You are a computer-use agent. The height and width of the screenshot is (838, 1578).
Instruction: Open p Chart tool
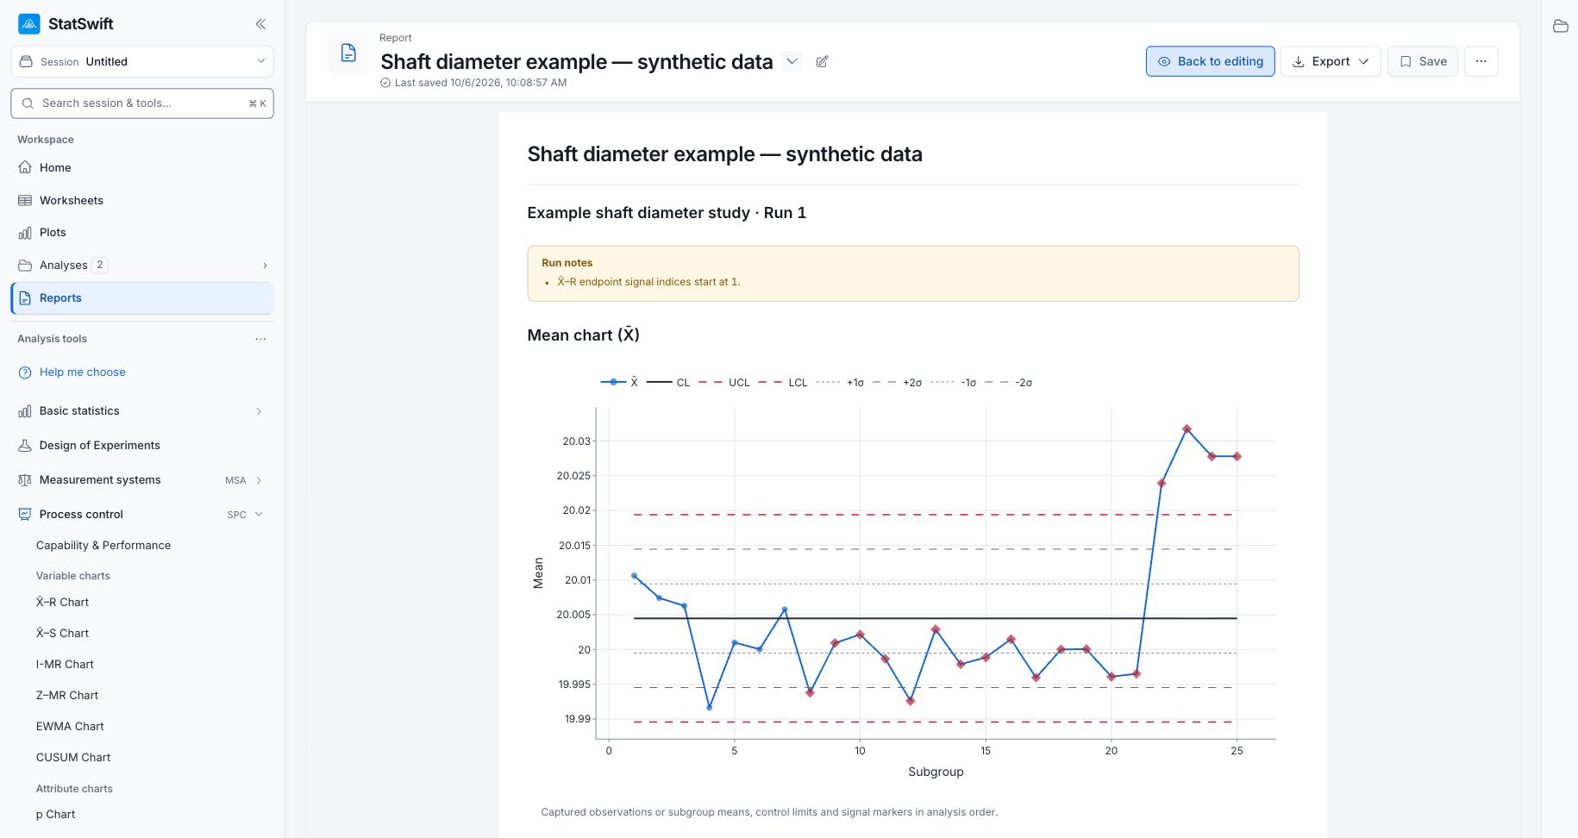(55, 815)
